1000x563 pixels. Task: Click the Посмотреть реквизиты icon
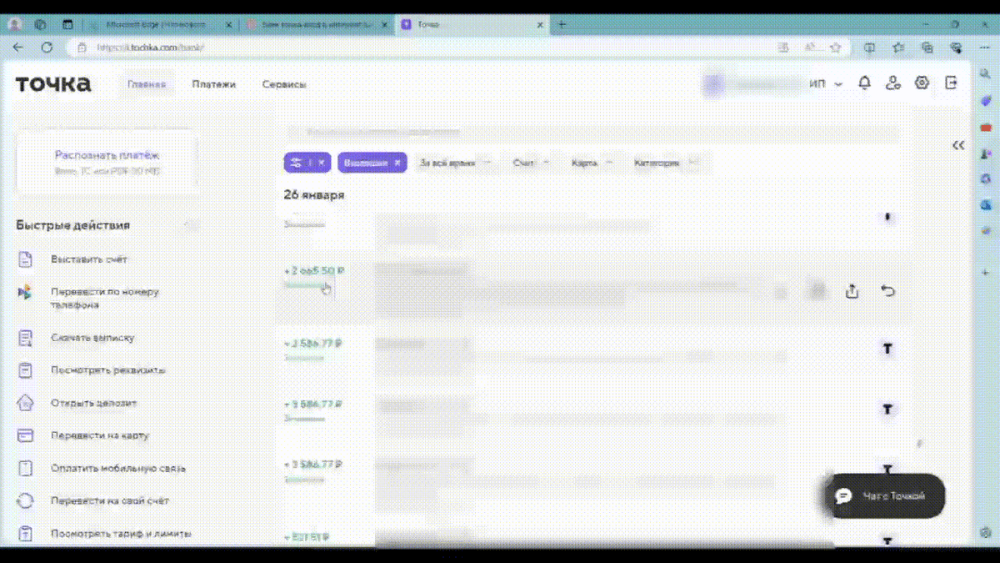coord(25,370)
